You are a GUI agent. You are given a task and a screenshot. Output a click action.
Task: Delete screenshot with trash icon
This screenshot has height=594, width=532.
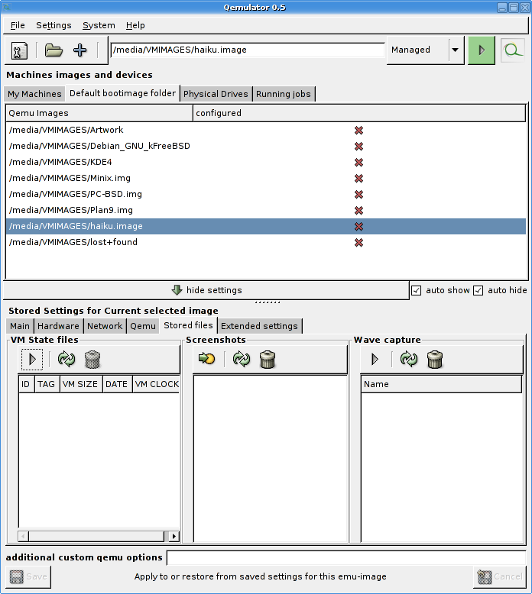coord(268,359)
